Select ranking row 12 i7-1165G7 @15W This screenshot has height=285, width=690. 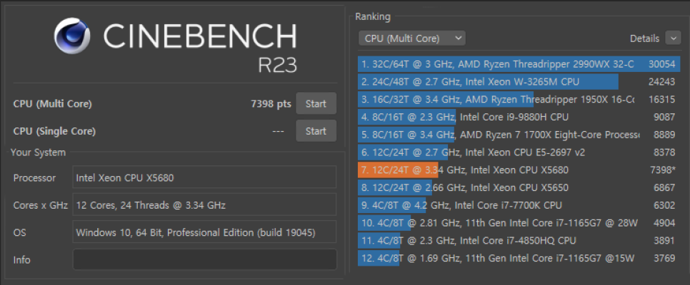[x=519, y=258]
